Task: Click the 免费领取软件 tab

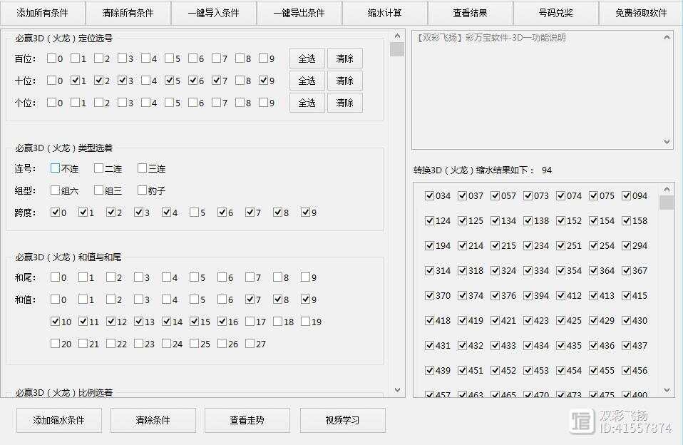Action: tap(641, 13)
